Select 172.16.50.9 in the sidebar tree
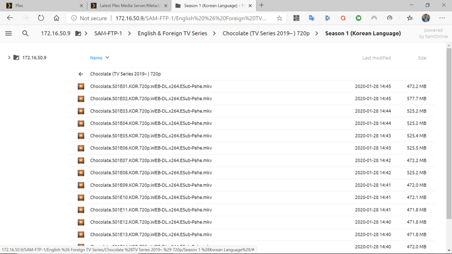 click(35, 58)
